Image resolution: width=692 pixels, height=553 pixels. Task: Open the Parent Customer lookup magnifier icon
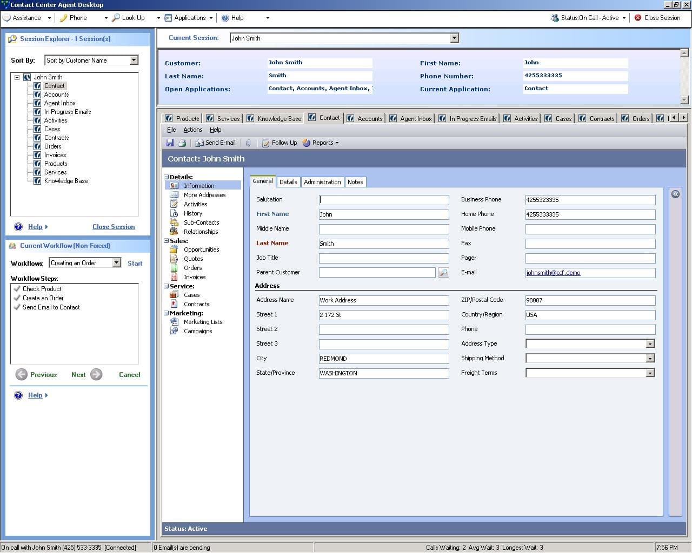pyautogui.click(x=443, y=273)
